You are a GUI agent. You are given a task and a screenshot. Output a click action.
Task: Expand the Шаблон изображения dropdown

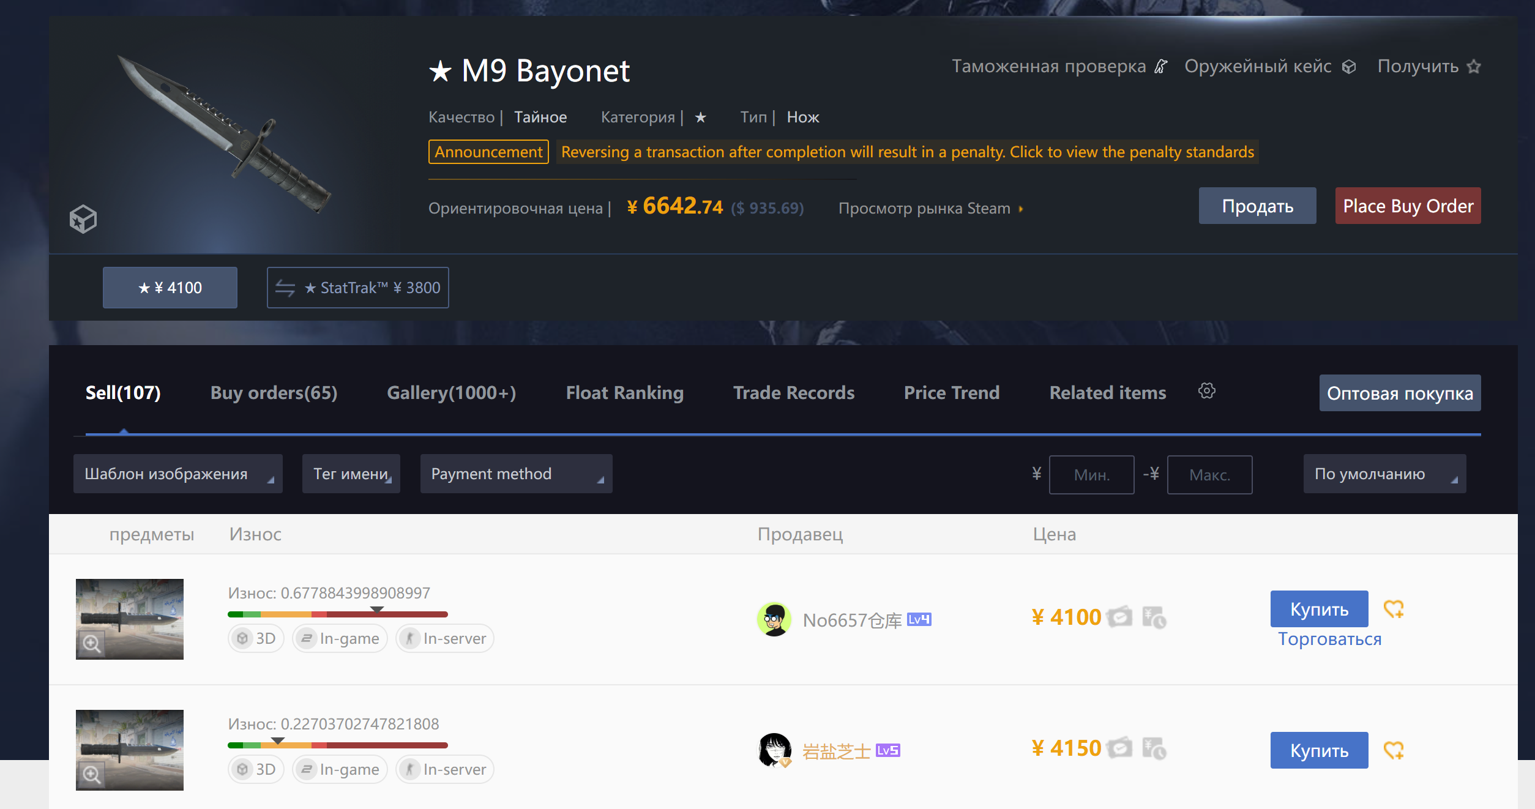point(178,474)
